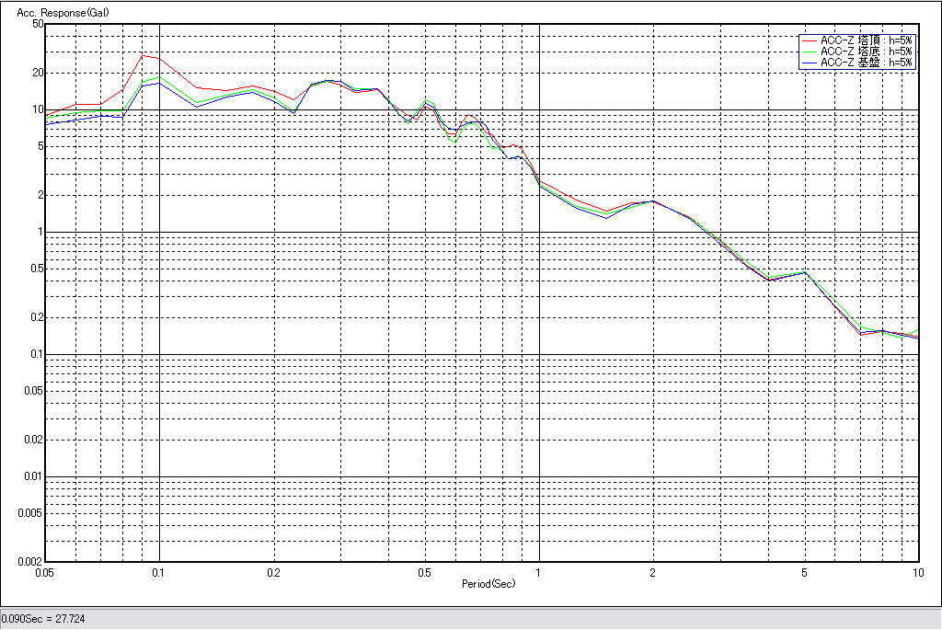
Task: Click the 0.5 tick label on the period axis
Action: tap(424, 572)
